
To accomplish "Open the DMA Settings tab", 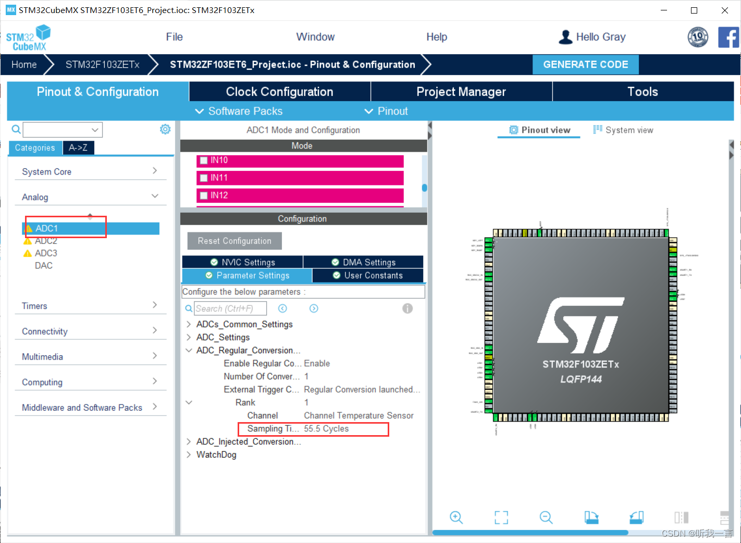I will click(x=363, y=262).
